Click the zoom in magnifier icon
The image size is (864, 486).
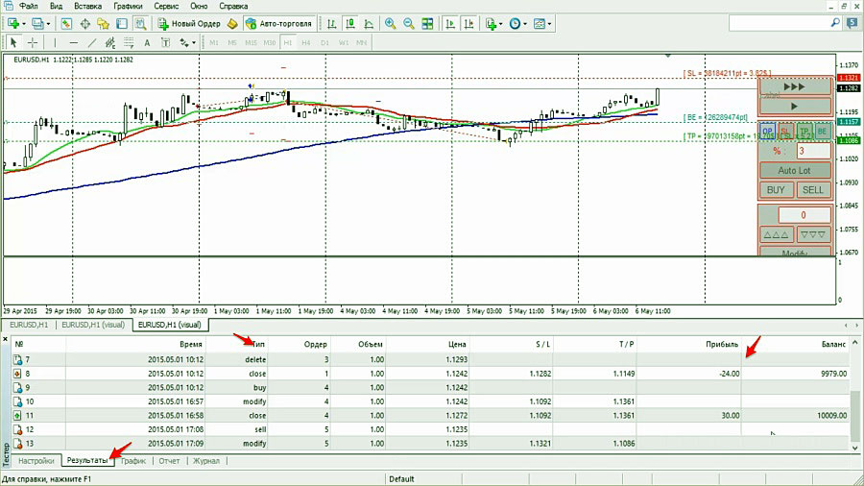pyautogui.click(x=391, y=23)
